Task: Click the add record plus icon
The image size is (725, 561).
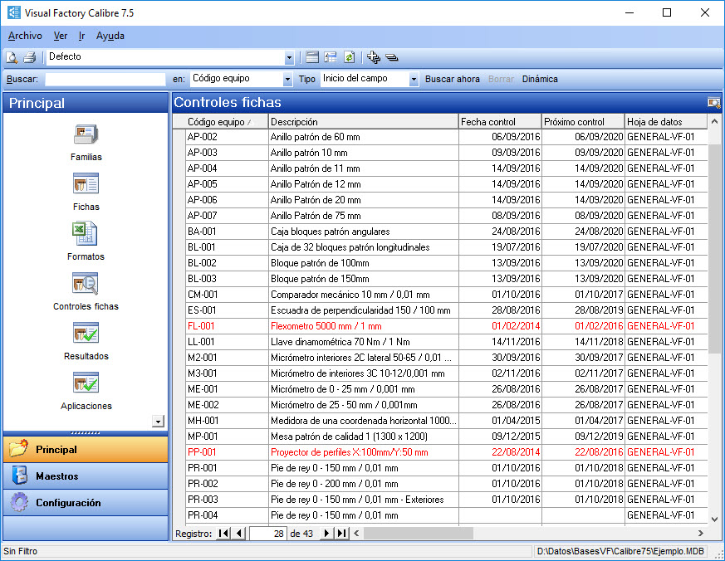Action: [373, 57]
